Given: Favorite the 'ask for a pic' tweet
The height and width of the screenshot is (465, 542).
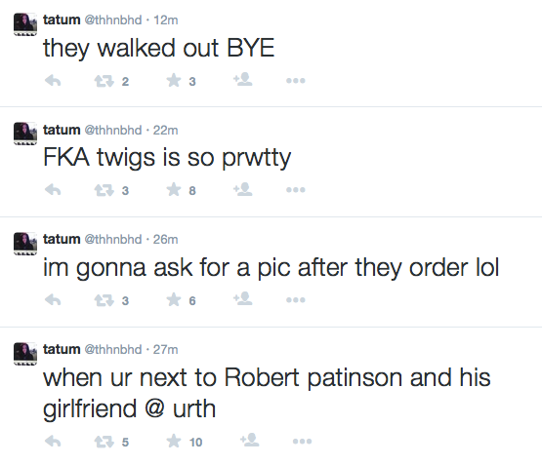Looking at the screenshot, I should tap(174, 300).
